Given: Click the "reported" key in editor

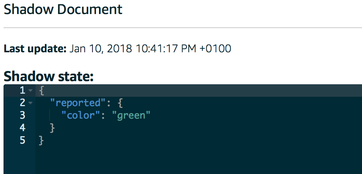Looking at the screenshot, I should coord(76,103).
